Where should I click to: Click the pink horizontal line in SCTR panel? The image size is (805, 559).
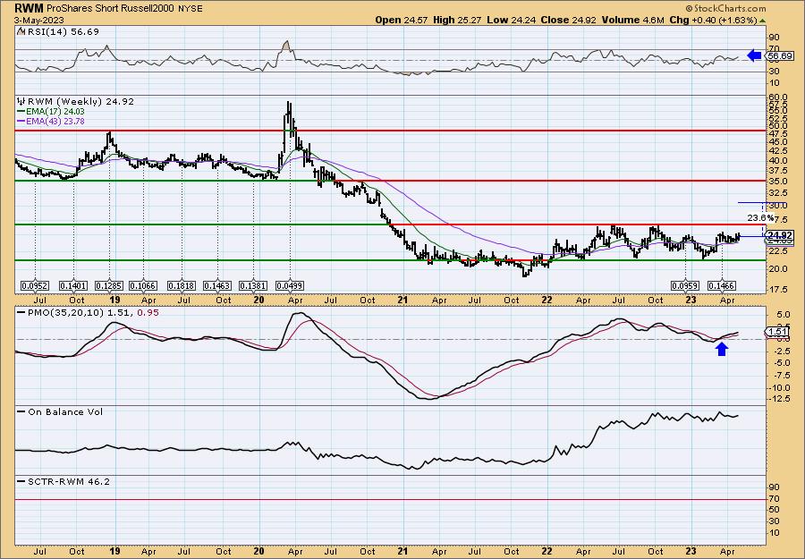coord(390,499)
